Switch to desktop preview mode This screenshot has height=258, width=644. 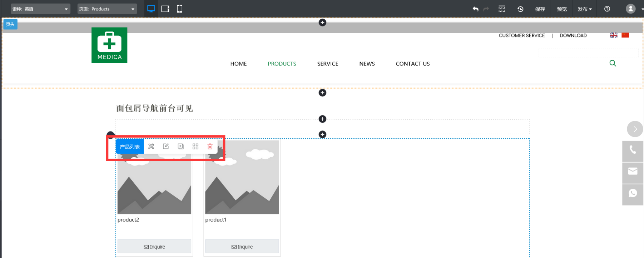(151, 9)
